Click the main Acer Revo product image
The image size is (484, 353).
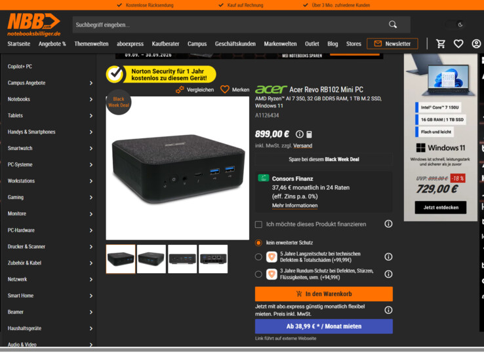178,168
